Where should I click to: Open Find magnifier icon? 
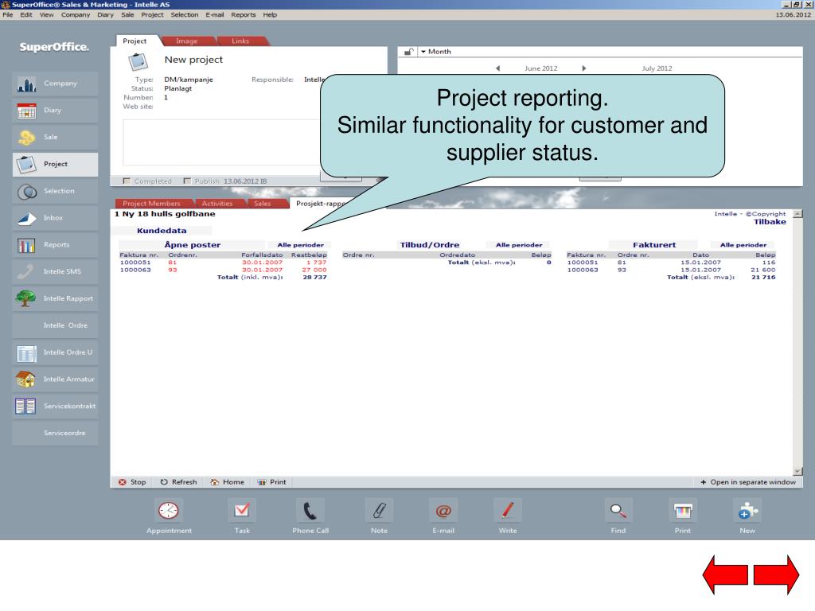[618, 512]
